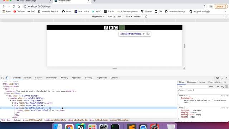Open Google Chrome from the dock
The image size is (229, 129).
tap(69, 126)
